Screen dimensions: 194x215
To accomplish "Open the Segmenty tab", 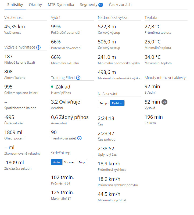I will 88,5.
